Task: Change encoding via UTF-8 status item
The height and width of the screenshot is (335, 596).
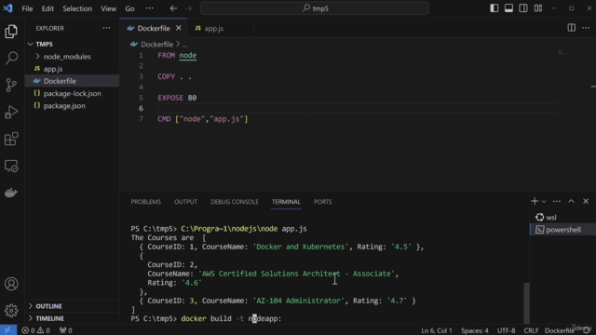Action: [507, 330]
